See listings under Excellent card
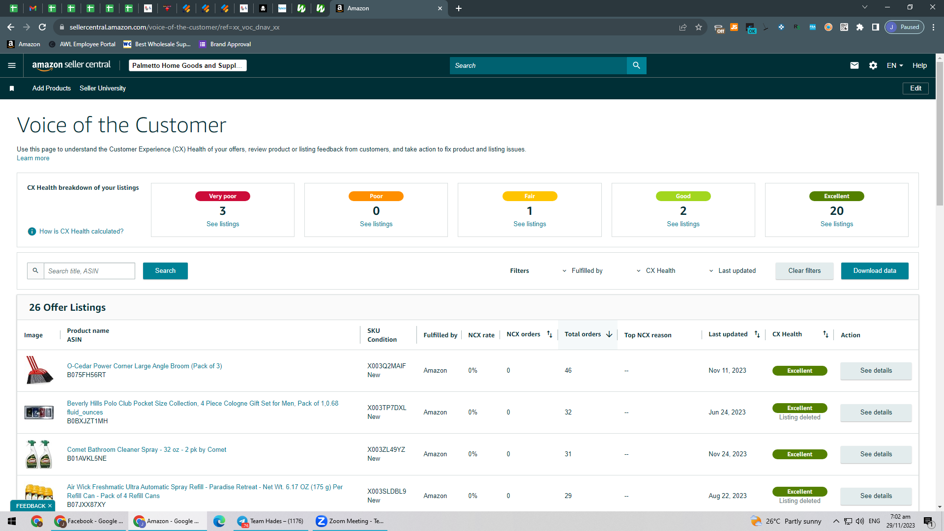This screenshot has height=531, width=944. [837, 224]
